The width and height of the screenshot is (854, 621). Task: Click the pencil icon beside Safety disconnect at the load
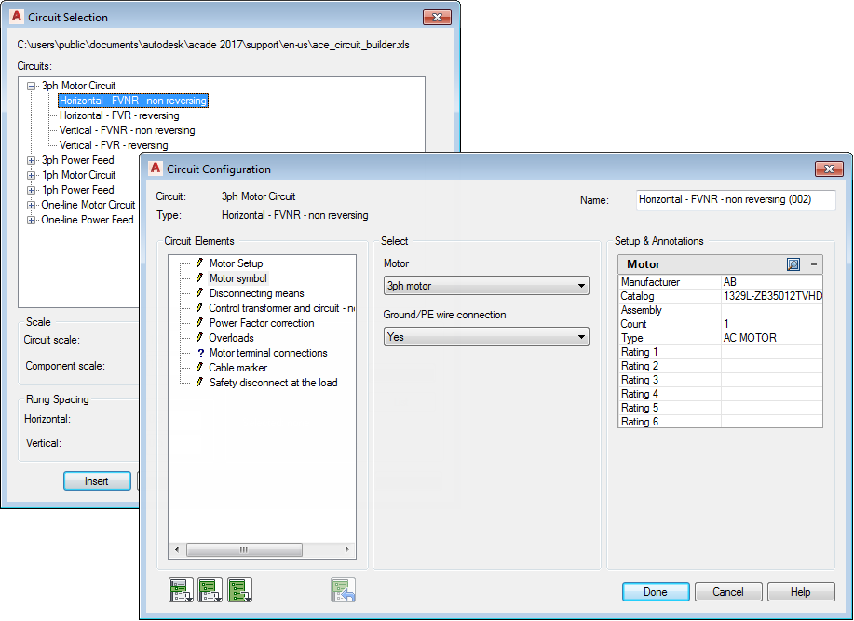point(200,382)
